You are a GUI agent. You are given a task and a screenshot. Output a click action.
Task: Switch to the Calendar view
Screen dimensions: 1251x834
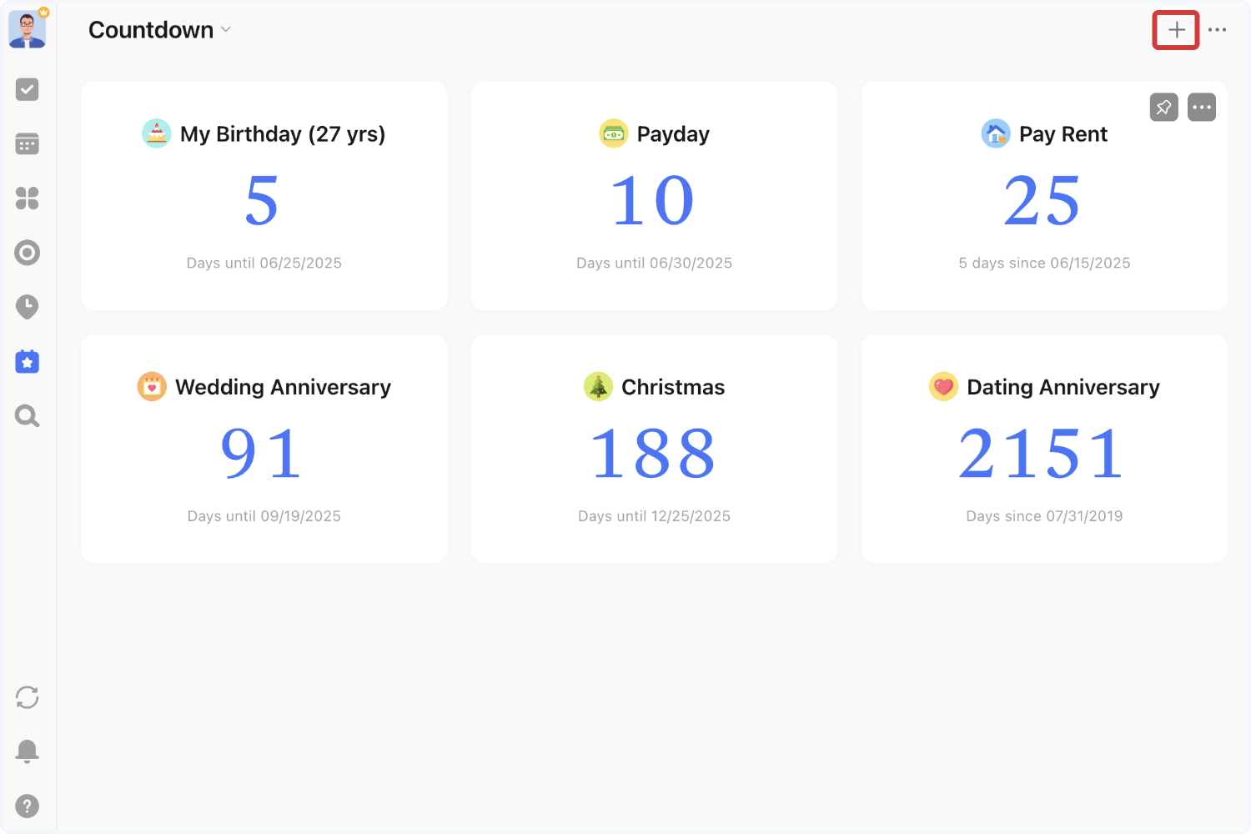[x=28, y=143]
